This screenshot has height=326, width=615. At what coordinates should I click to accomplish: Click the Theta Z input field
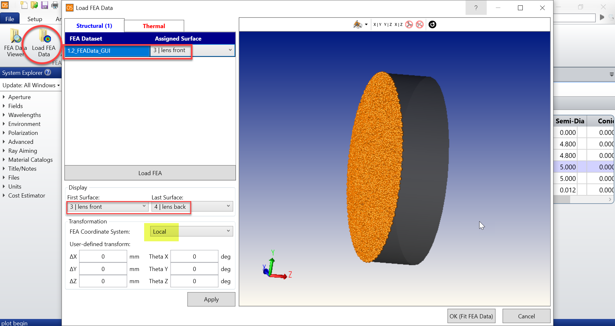click(194, 281)
